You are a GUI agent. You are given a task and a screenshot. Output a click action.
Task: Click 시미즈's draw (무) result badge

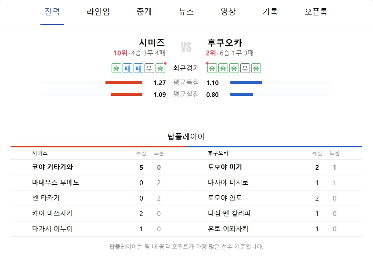(149, 68)
